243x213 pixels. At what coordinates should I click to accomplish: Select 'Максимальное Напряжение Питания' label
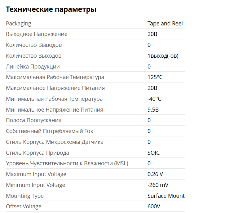point(55,88)
